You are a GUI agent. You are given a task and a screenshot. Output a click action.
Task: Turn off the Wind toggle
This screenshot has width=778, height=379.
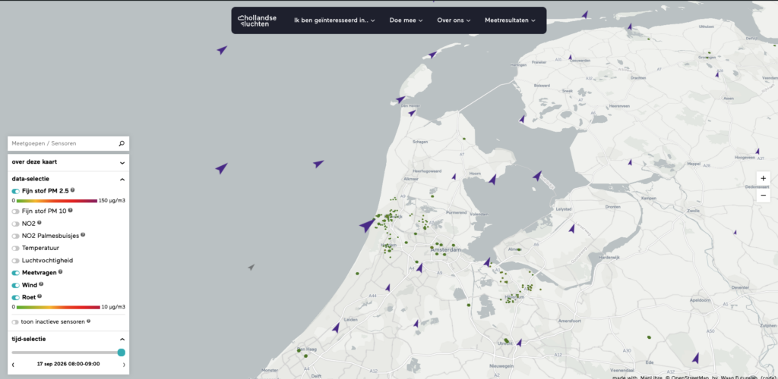click(16, 285)
